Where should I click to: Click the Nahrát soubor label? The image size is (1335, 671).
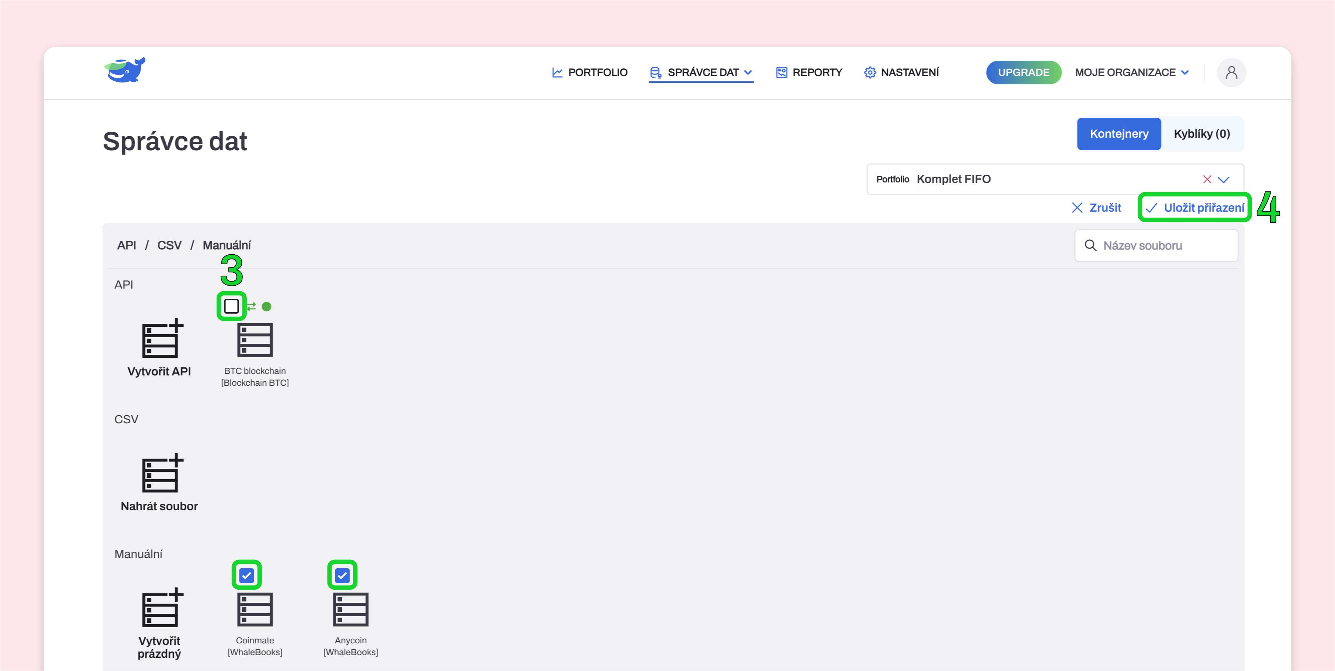point(159,506)
